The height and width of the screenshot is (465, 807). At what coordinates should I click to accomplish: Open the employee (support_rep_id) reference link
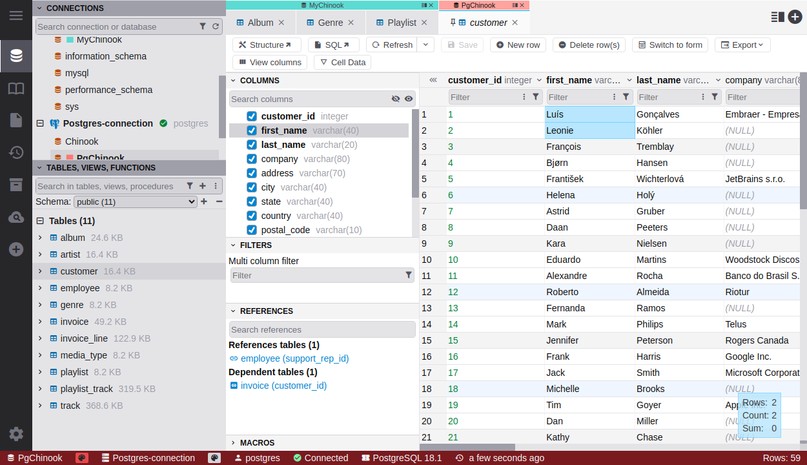tap(294, 358)
